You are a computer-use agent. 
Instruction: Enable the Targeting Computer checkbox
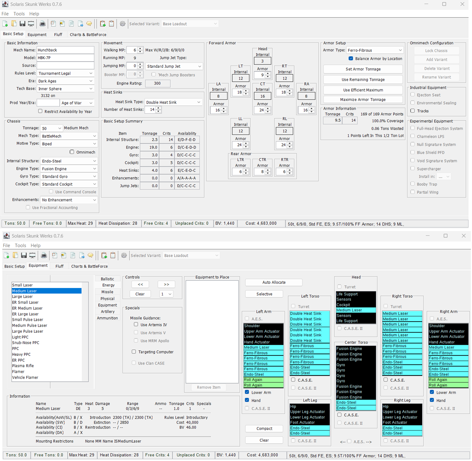click(134, 352)
